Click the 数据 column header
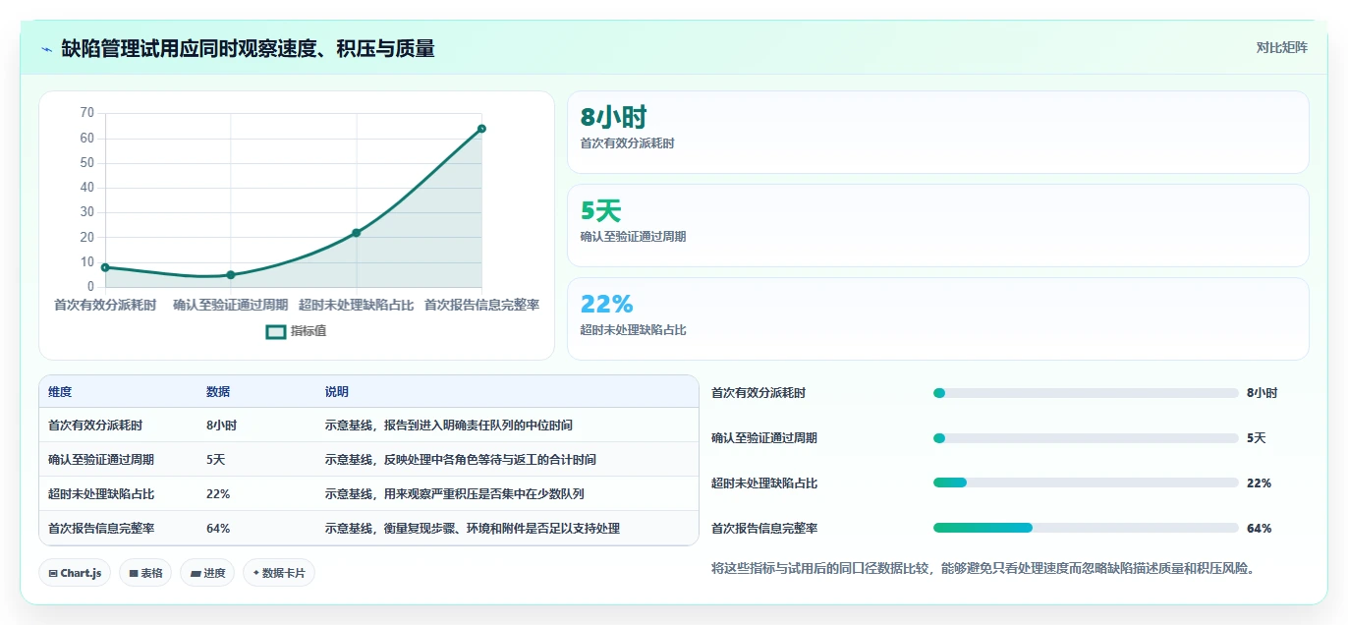The image size is (1348, 625). (218, 392)
